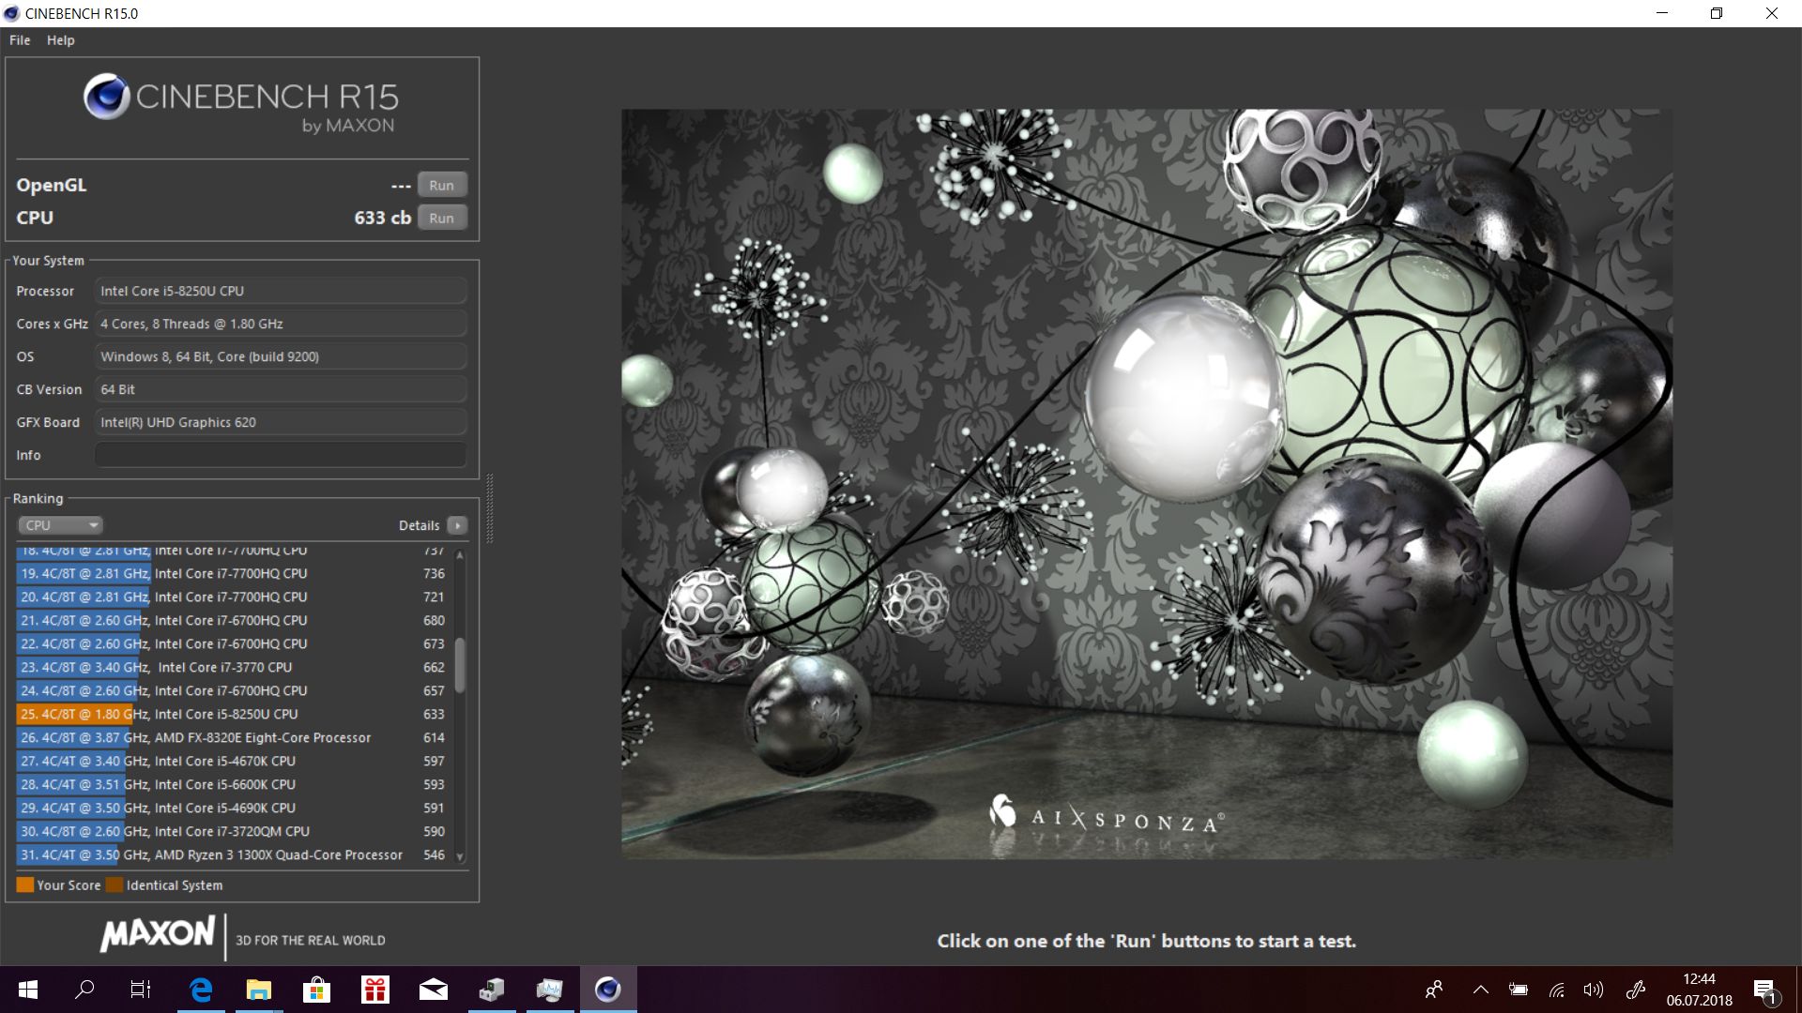Click the Windows Start button
The image size is (1802, 1013).
tap(28, 990)
